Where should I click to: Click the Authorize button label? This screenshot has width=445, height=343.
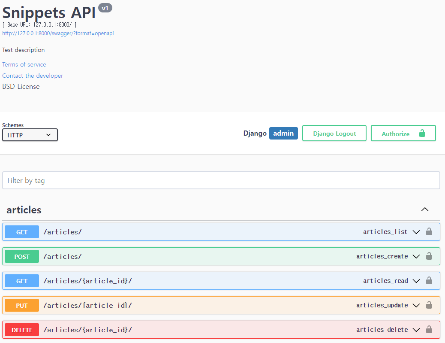395,134
